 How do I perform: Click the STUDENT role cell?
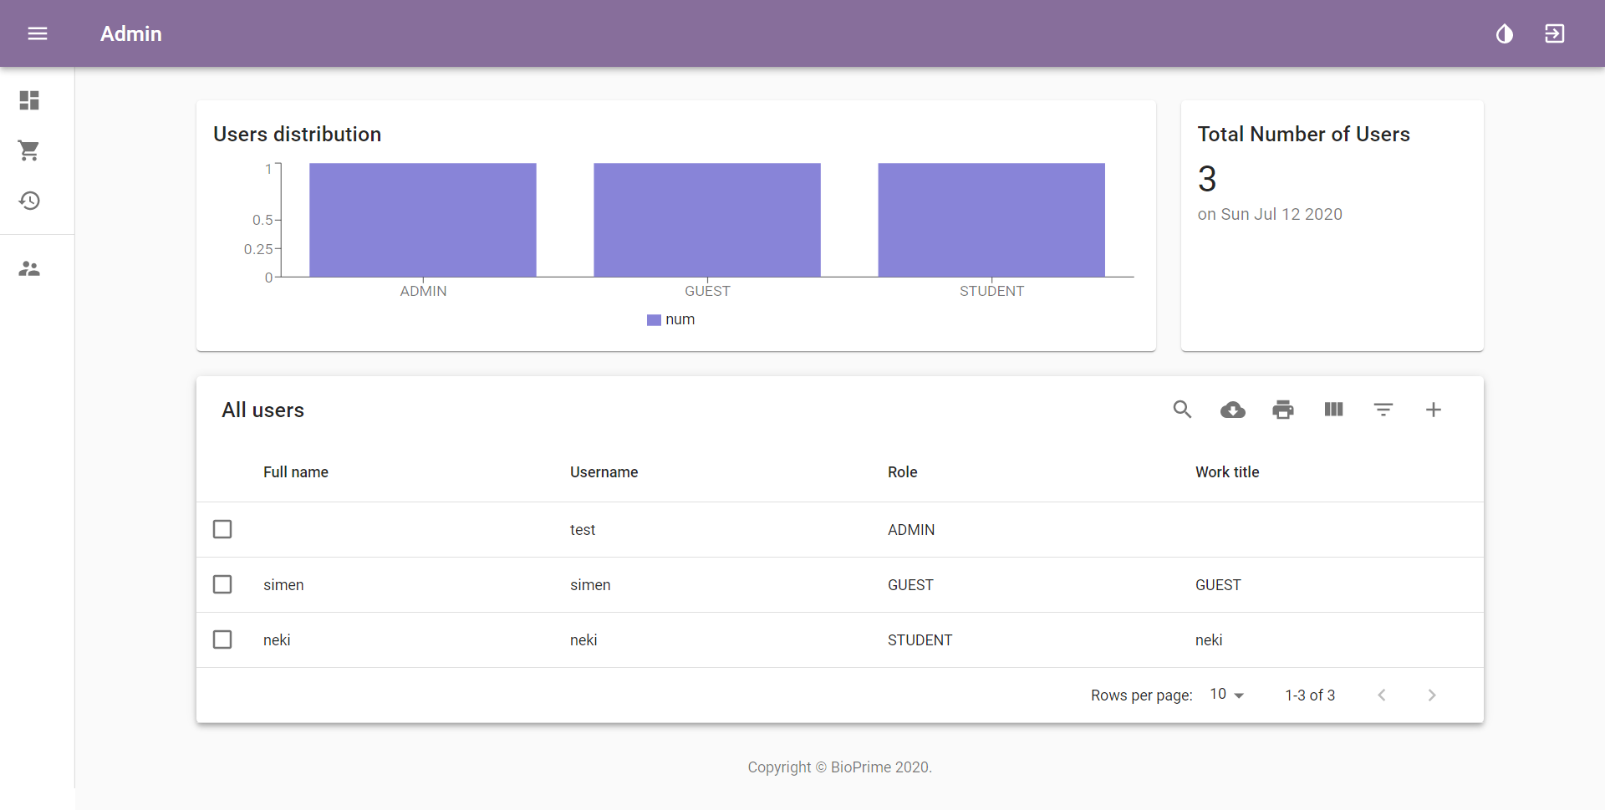point(920,640)
